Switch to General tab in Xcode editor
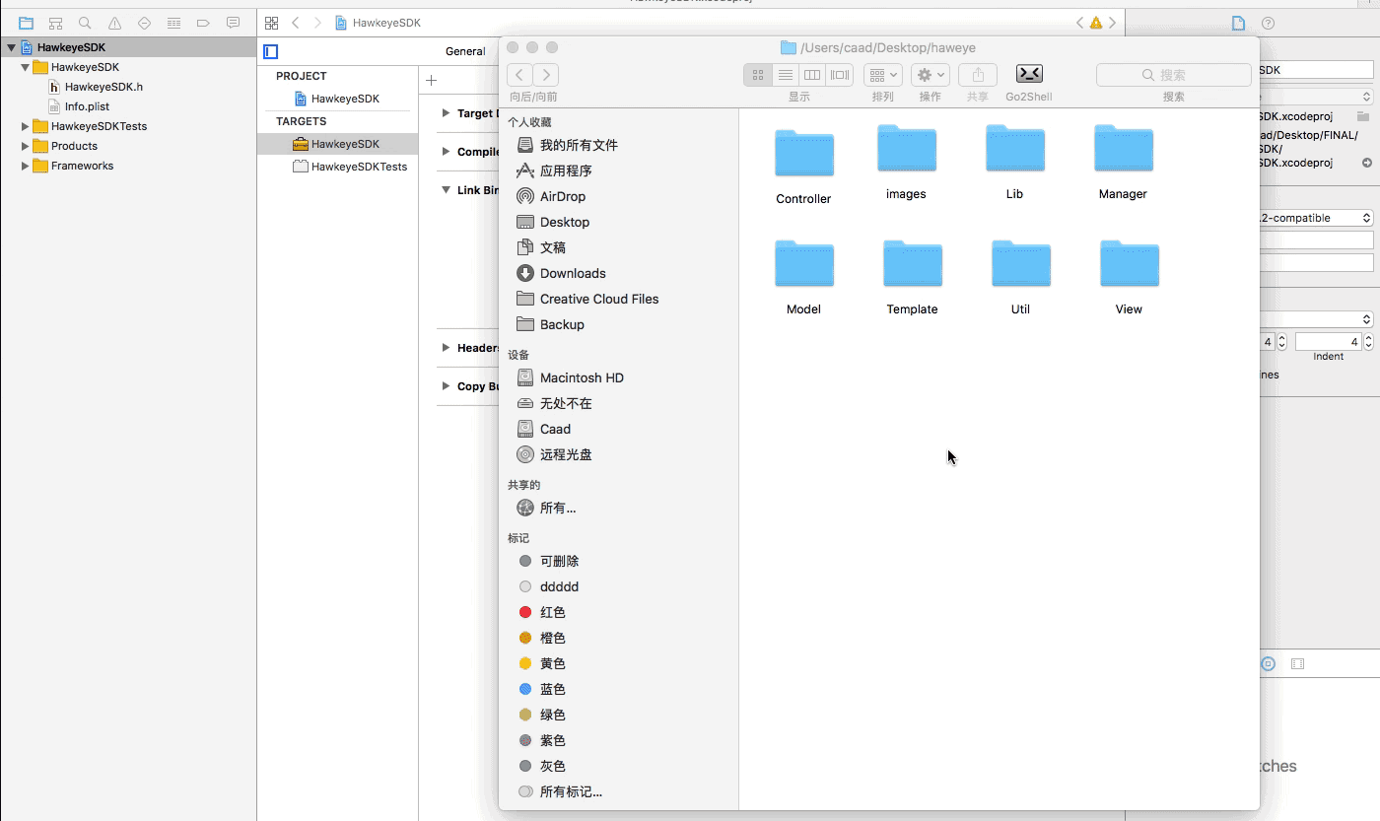This screenshot has height=821, width=1380. [465, 51]
